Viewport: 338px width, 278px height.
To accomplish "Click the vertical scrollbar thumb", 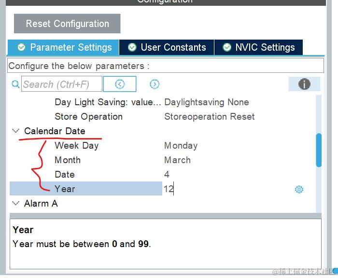I will click(x=318, y=150).
